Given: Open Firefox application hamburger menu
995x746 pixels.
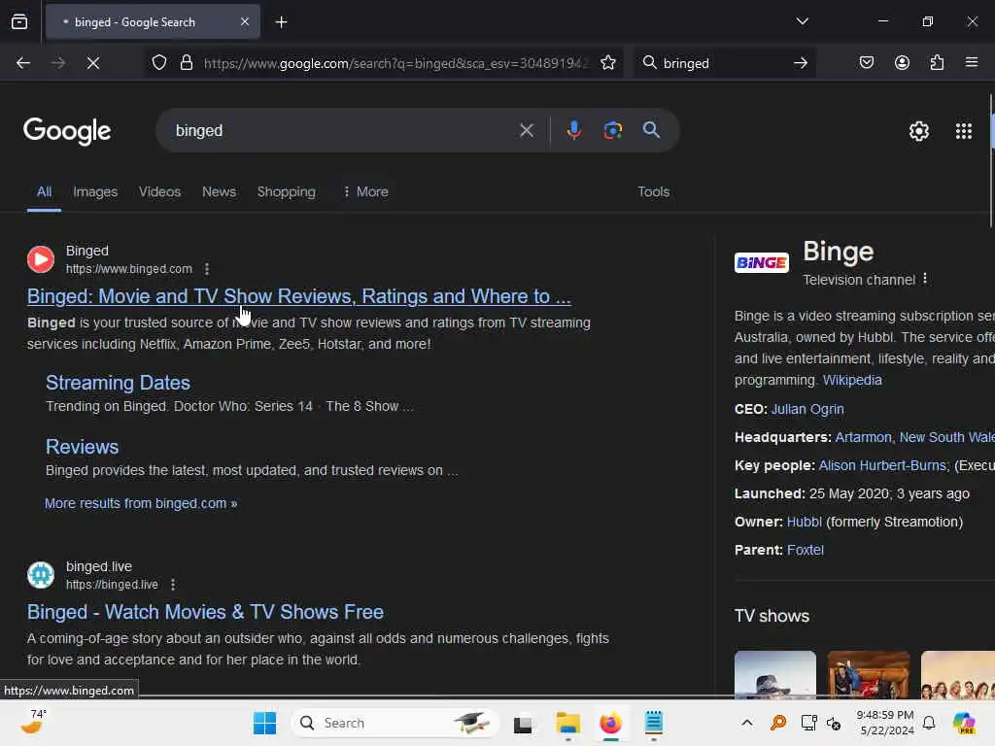Looking at the screenshot, I should click(x=971, y=63).
